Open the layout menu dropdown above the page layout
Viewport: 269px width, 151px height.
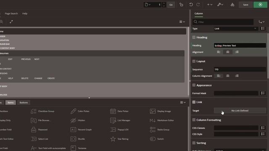(x=182, y=22)
